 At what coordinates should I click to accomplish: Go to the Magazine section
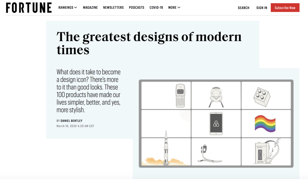pyautogui.click(x=90, y=8)
